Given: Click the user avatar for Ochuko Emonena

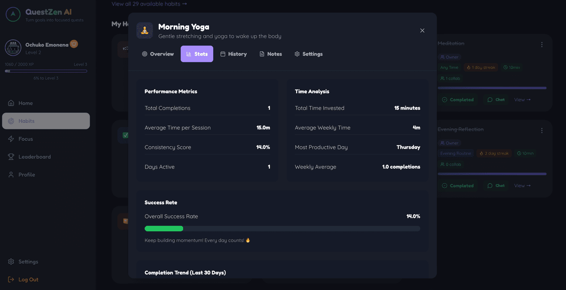Looking at the screenshot, I should click(13, 48).
